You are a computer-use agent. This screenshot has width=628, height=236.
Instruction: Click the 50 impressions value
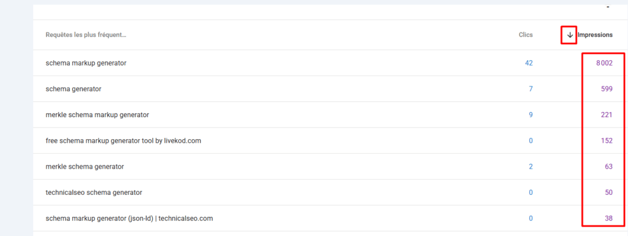[x=609, y=192]
